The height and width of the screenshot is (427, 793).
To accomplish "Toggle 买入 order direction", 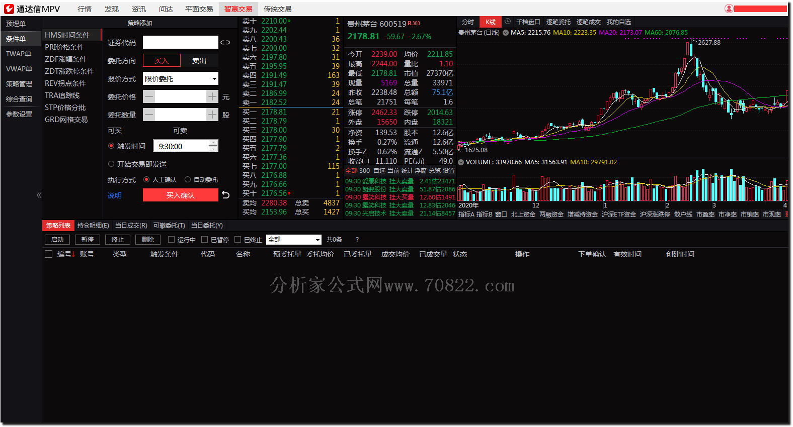I will (x=162, y=60).
